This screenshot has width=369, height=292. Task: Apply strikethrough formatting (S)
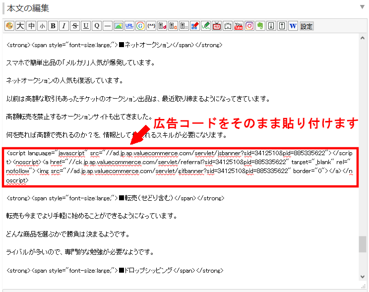click(75, 26)
